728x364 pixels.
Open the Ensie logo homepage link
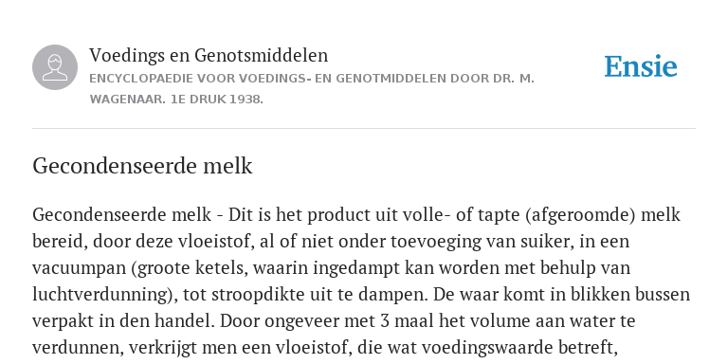coord(641,66)
